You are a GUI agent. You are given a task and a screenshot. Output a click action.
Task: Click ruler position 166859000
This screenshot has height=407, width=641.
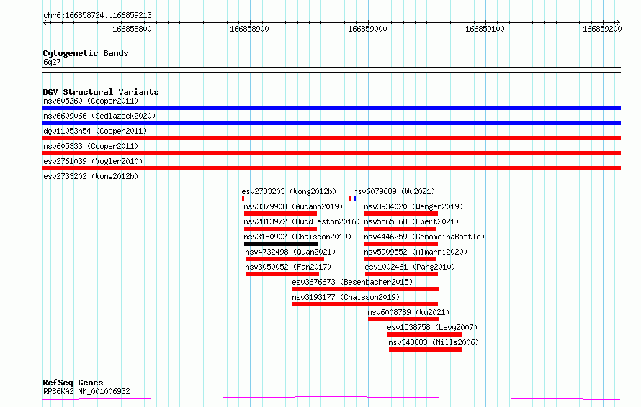[x=367, y=29]
